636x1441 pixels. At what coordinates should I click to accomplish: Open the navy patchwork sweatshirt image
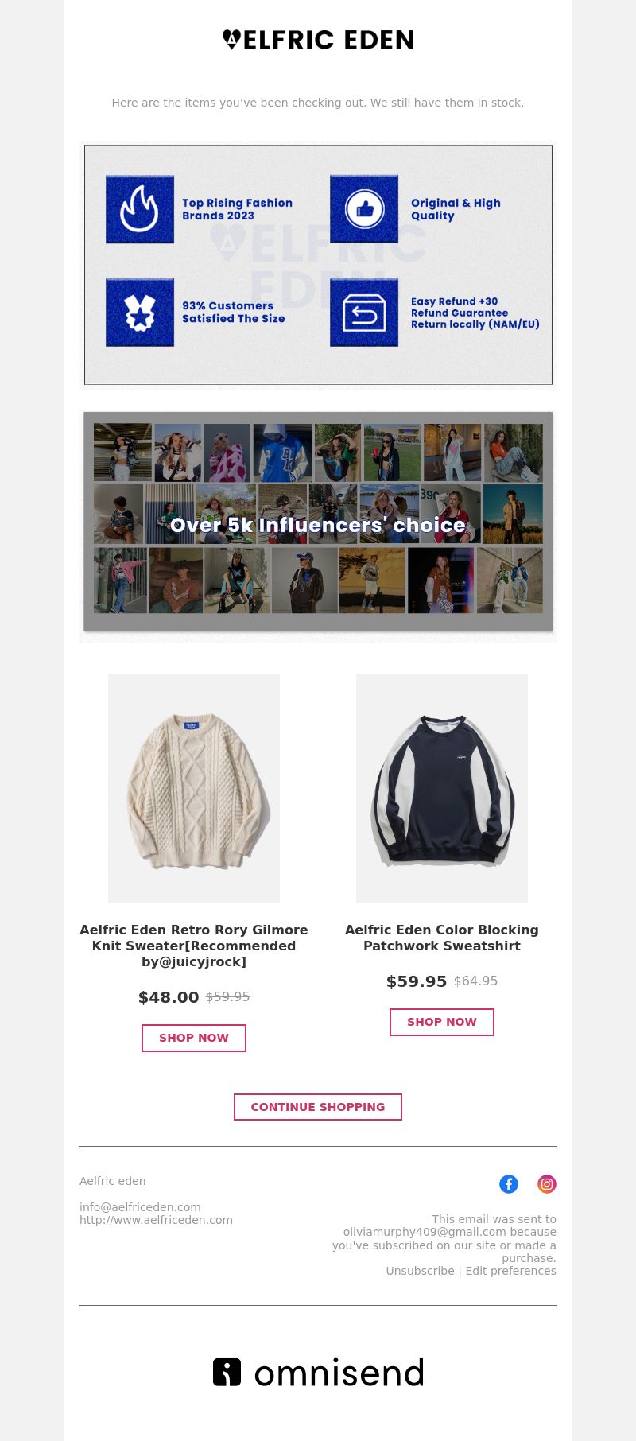click(442, 789)
